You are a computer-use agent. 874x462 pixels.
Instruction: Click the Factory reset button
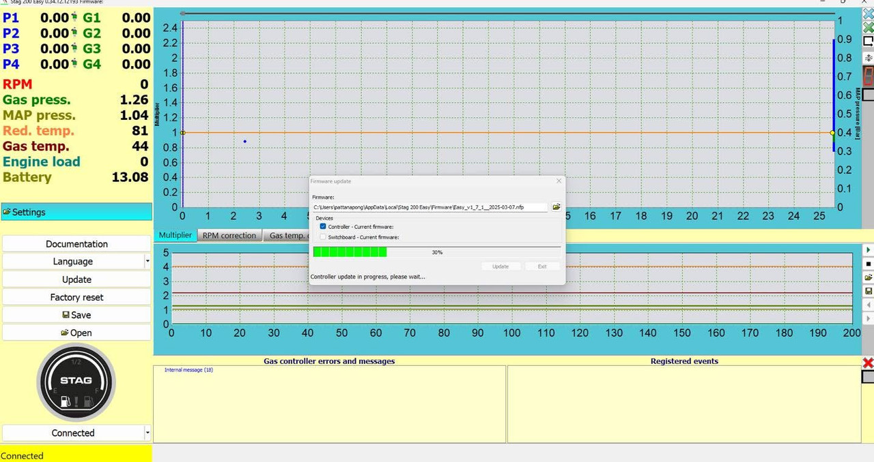pyautogui.click(x=76, y=297)
